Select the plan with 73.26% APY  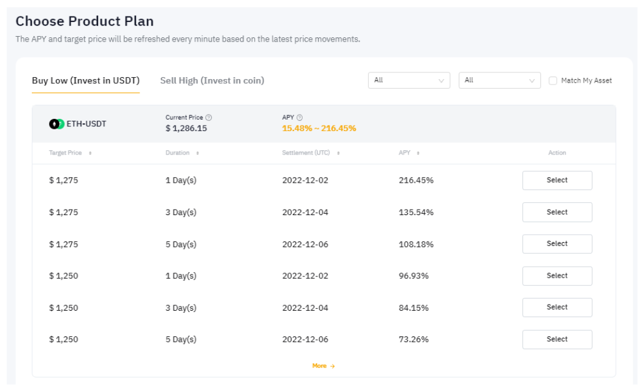557,339
